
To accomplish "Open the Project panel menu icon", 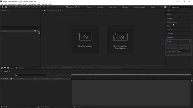I will click(8, 11).
